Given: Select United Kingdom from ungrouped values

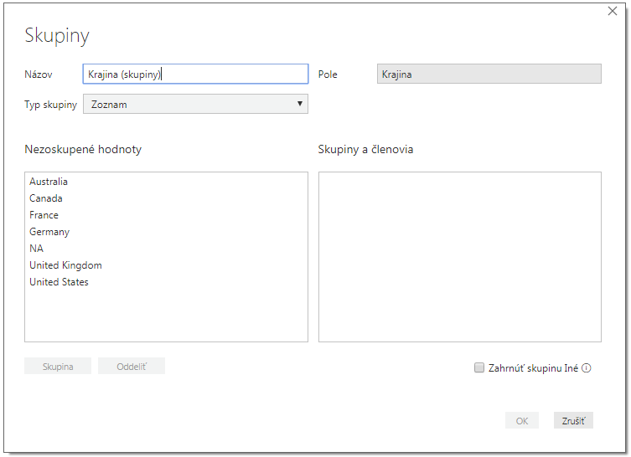Looking at the screenshot, I should [65, 265].
